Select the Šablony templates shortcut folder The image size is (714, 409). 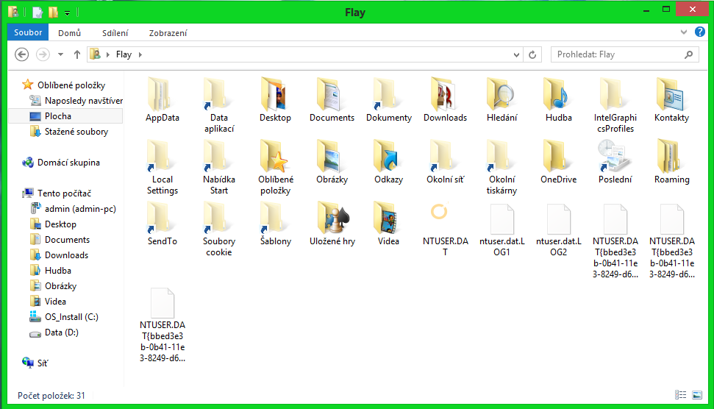pos(275,224)
